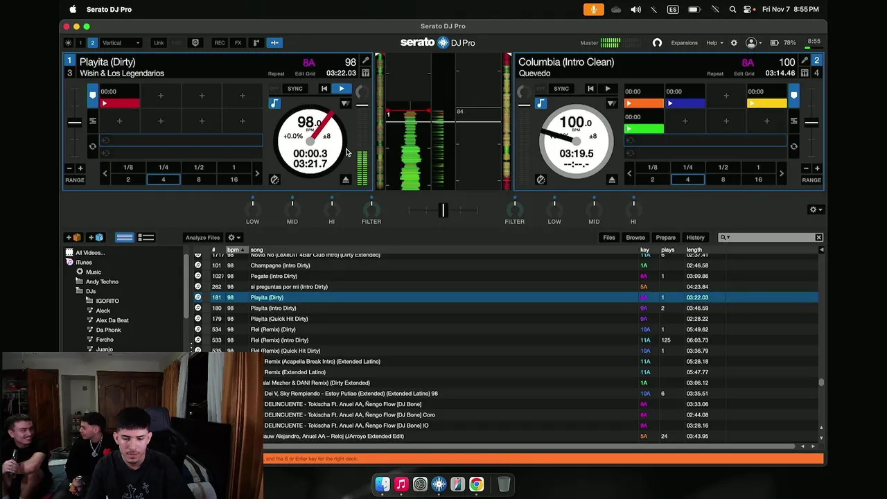
Task: Open the Vertical display mode dropdown
Action: pyautogui.click(x=121, y=43)
